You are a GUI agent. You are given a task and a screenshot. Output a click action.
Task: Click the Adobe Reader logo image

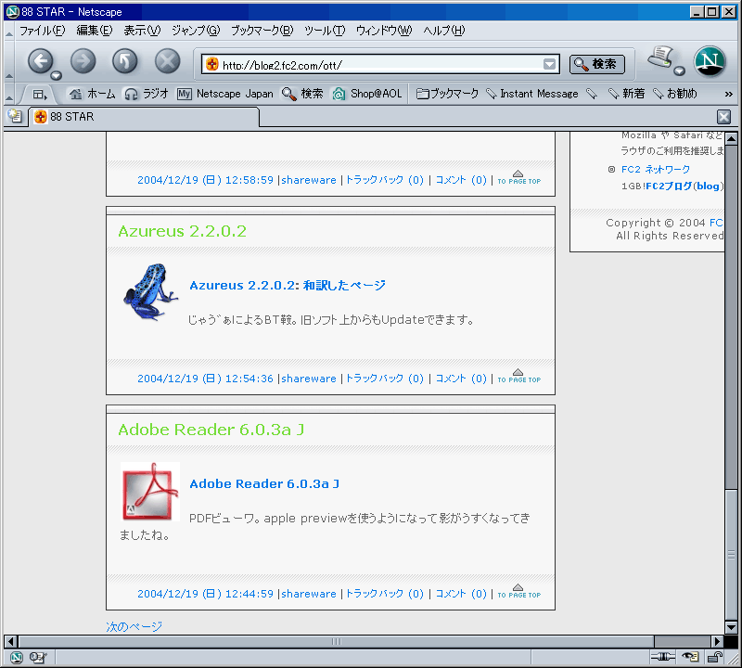pos(150,492)
